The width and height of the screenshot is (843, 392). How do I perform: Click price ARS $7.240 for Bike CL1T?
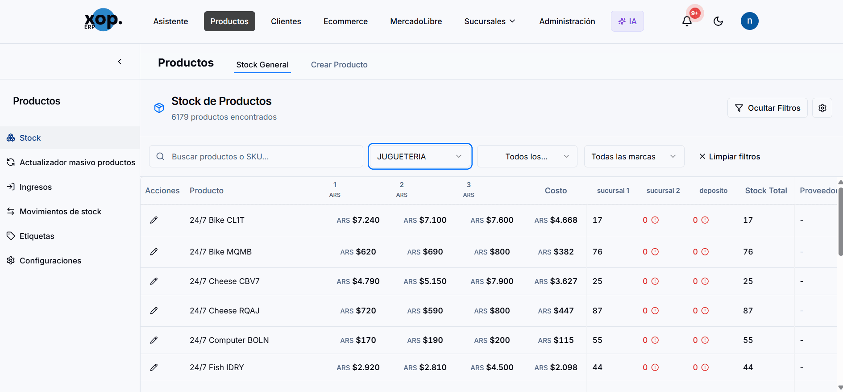[x=358, y=220]
